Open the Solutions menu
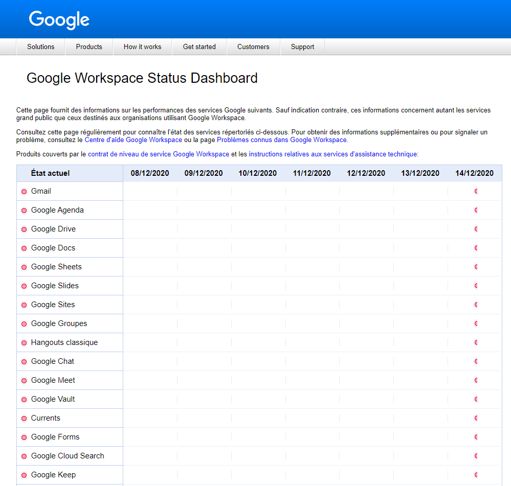511x486 pixels. (41, 47)
